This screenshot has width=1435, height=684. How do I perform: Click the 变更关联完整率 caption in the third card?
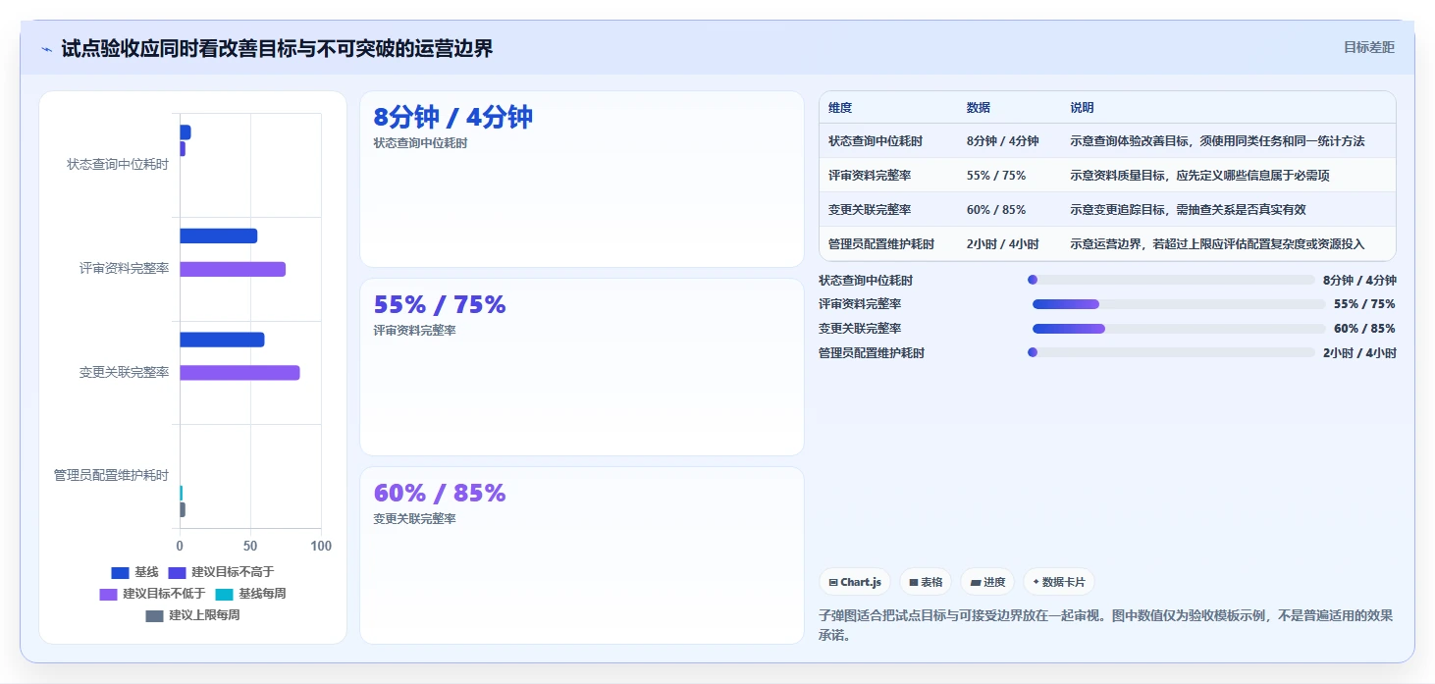coord(414,519)
